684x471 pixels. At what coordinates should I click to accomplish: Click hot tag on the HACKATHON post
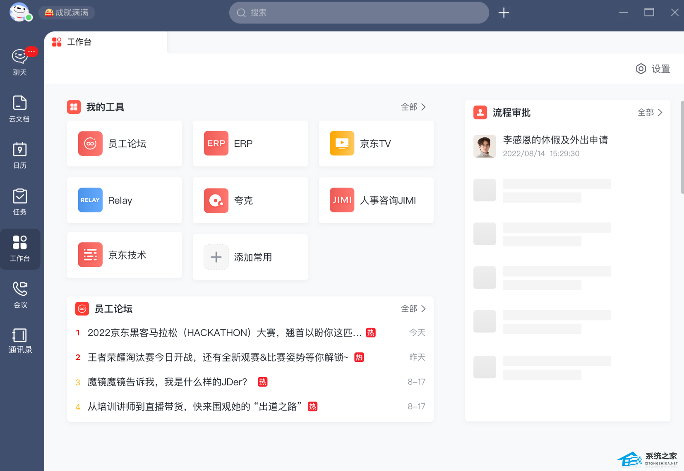(x=371, y=333)
